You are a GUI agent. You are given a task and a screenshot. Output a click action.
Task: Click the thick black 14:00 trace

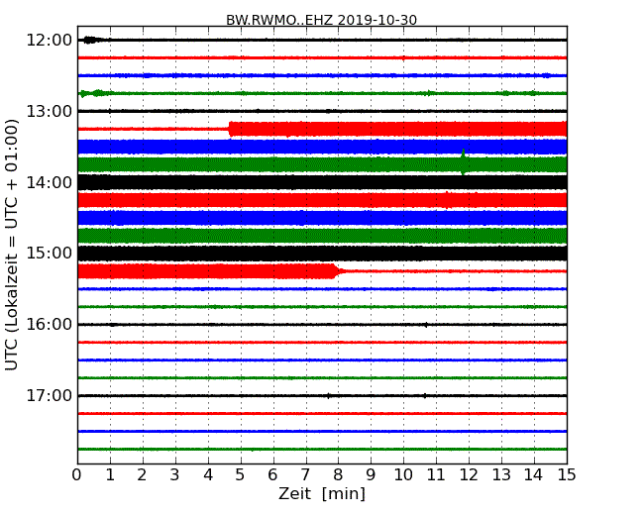322,182
